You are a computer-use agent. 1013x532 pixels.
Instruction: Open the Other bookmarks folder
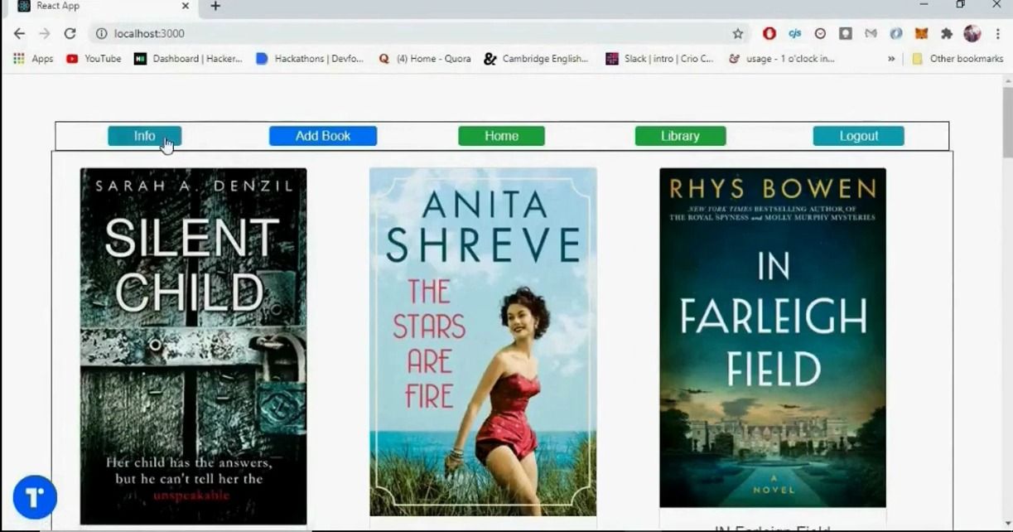957,59
